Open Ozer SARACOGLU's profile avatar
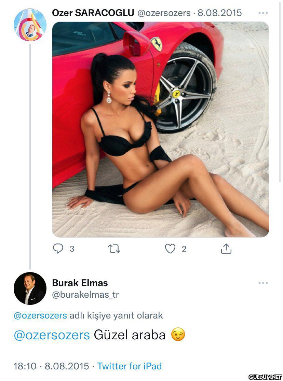Image resolution: width=283 pixels, height=381 pixels. 30,25
